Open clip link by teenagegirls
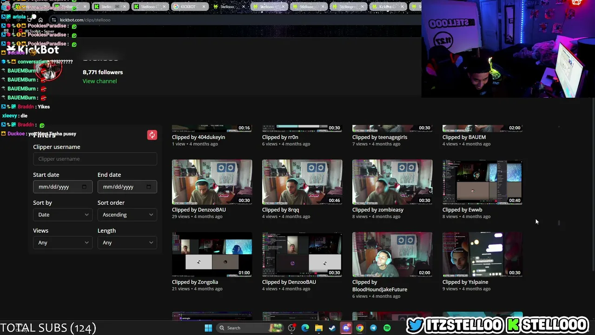The width and height of the screenshot is (595, 335). tap(380, 137)
